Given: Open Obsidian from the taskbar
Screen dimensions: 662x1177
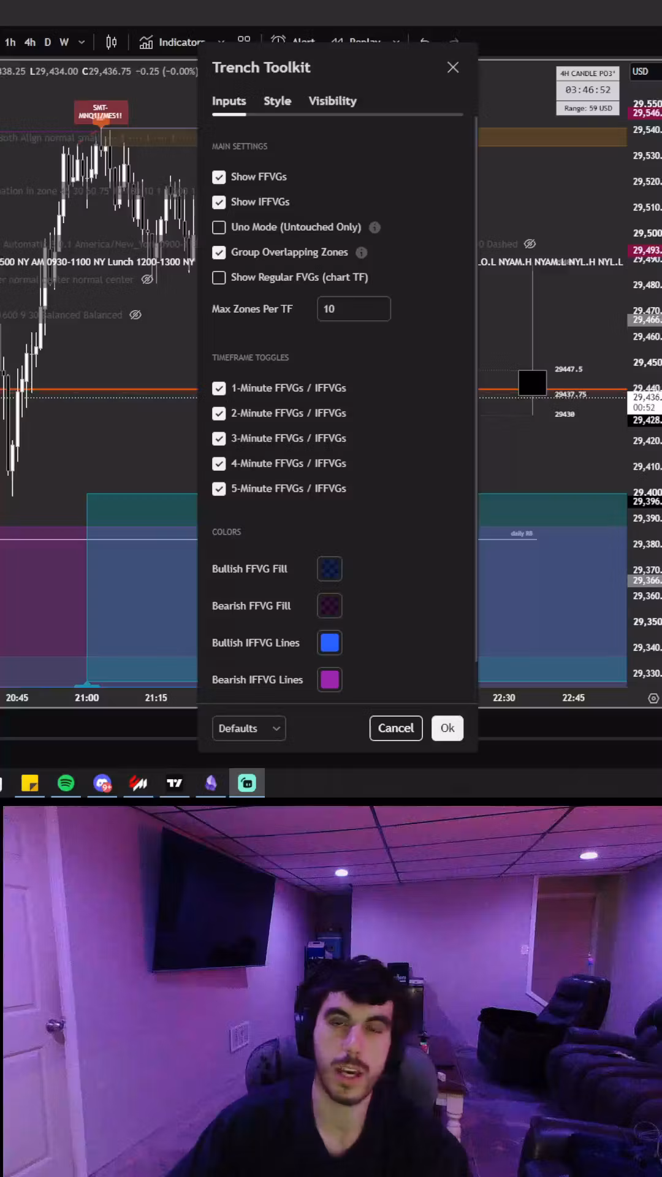Looking at the screenshot, I should pos(211,783).
